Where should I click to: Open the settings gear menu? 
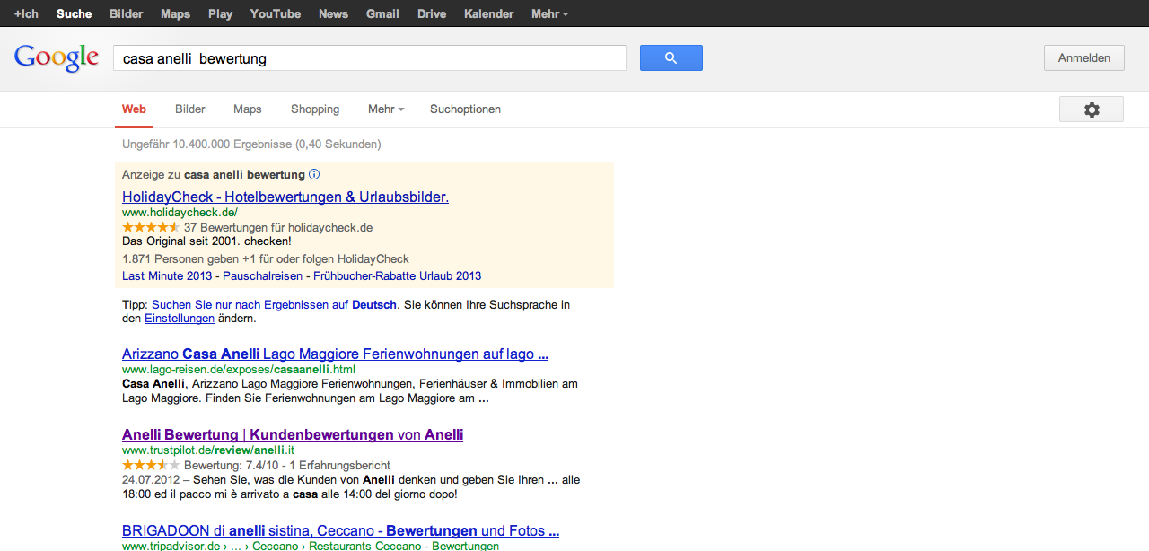click(1091, 109)
